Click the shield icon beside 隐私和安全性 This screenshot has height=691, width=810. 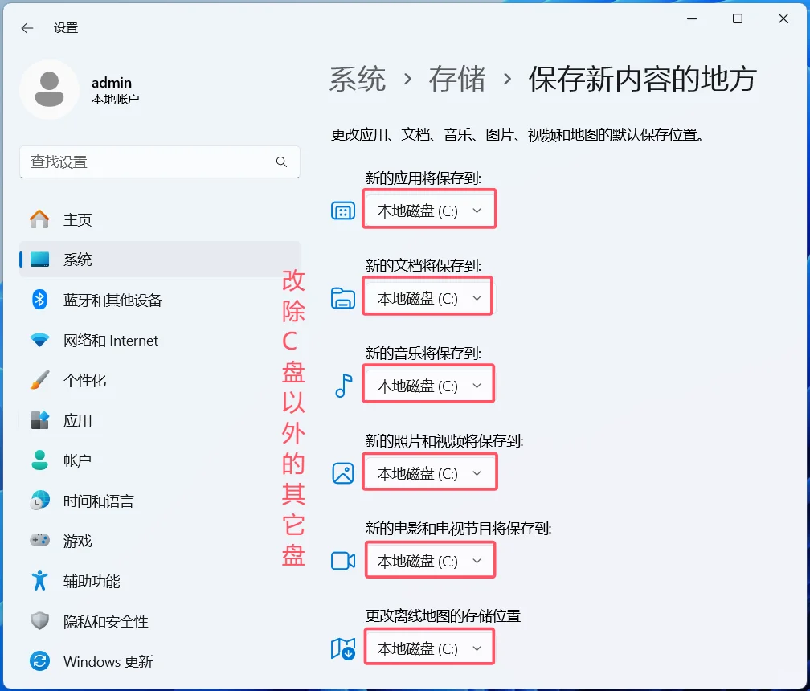click(x=40, y=621)
